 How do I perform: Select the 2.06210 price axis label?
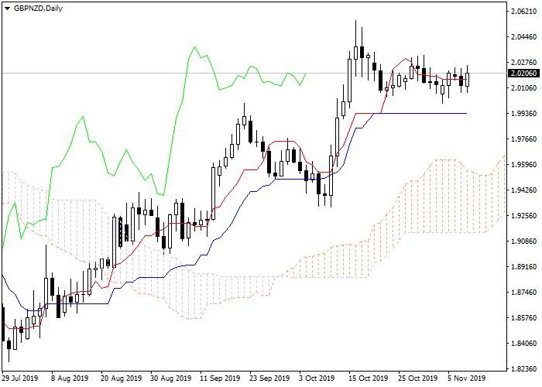pos(524,12)
